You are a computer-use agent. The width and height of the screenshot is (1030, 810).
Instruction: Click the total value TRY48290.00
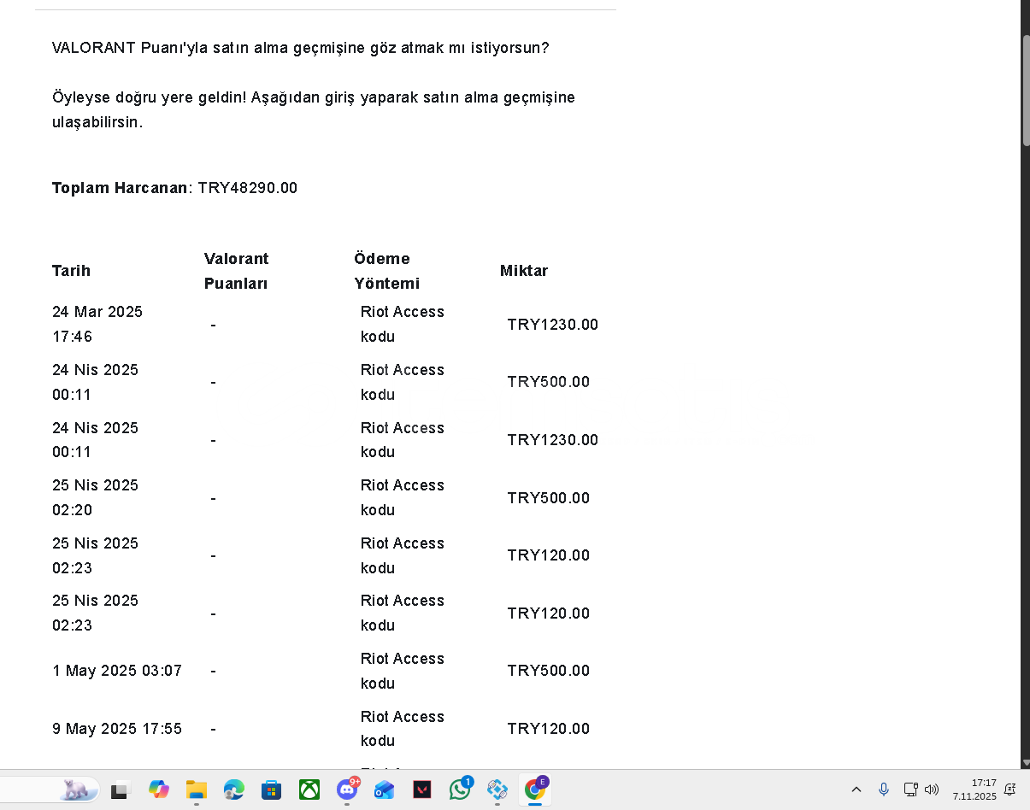pyautogui.click(x=248, y=188)
